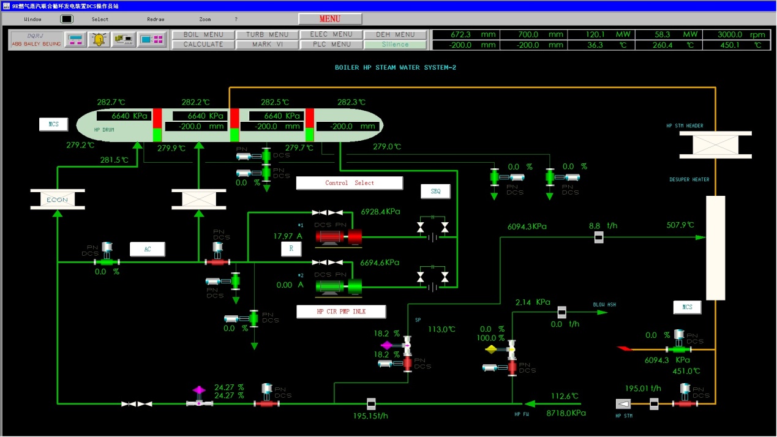Viewport: 777px width, 437px height.
Task: Open the red MENU button
Action: coord(330,19)
